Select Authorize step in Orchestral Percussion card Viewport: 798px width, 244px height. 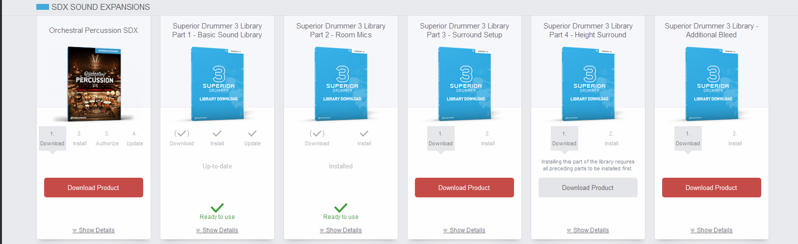pyautogui.click(x=107, y=138)
